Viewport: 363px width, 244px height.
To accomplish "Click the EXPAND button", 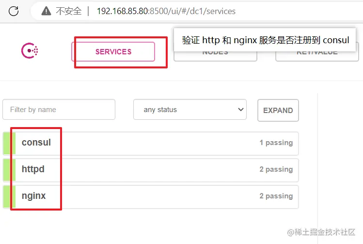I will tap(278, 110).
